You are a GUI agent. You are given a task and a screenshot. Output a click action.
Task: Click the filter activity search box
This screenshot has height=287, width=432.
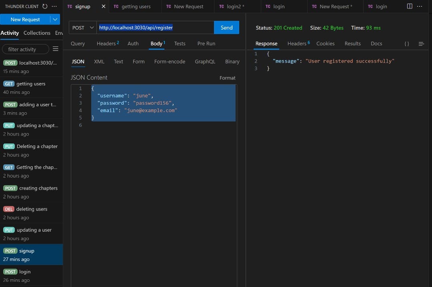[26, 49]
